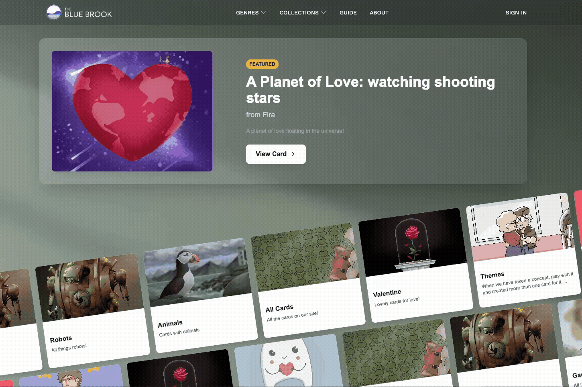Click the Animals collection title
Viewport: 582px width, 387px height.
point(170,324)
